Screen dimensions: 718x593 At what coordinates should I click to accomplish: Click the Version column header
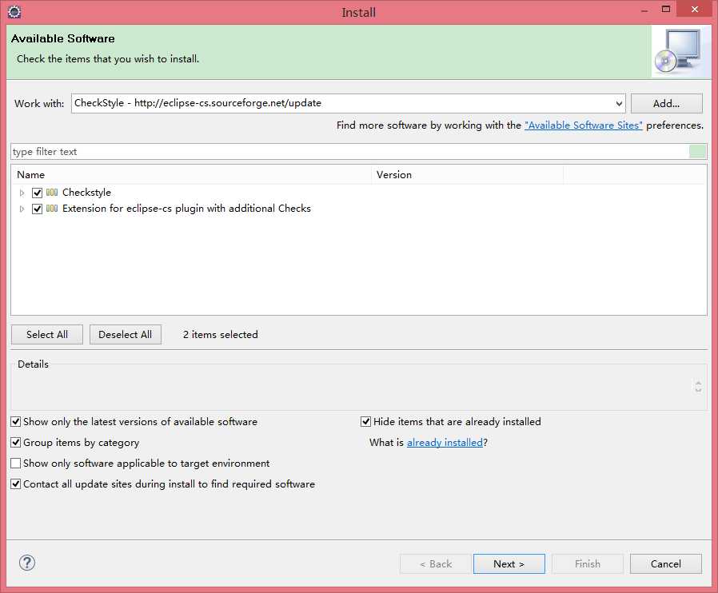point(467,175)
